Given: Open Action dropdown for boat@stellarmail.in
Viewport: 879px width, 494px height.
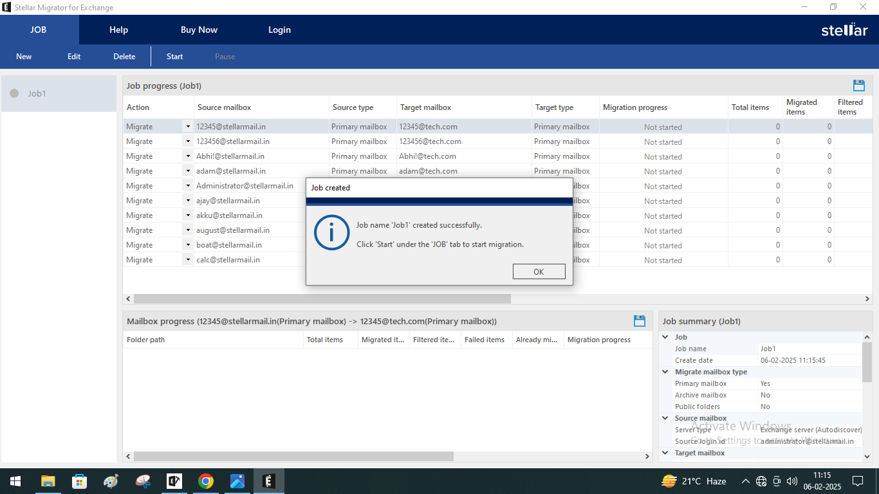Looking at the screenshot, I should 188,245.
